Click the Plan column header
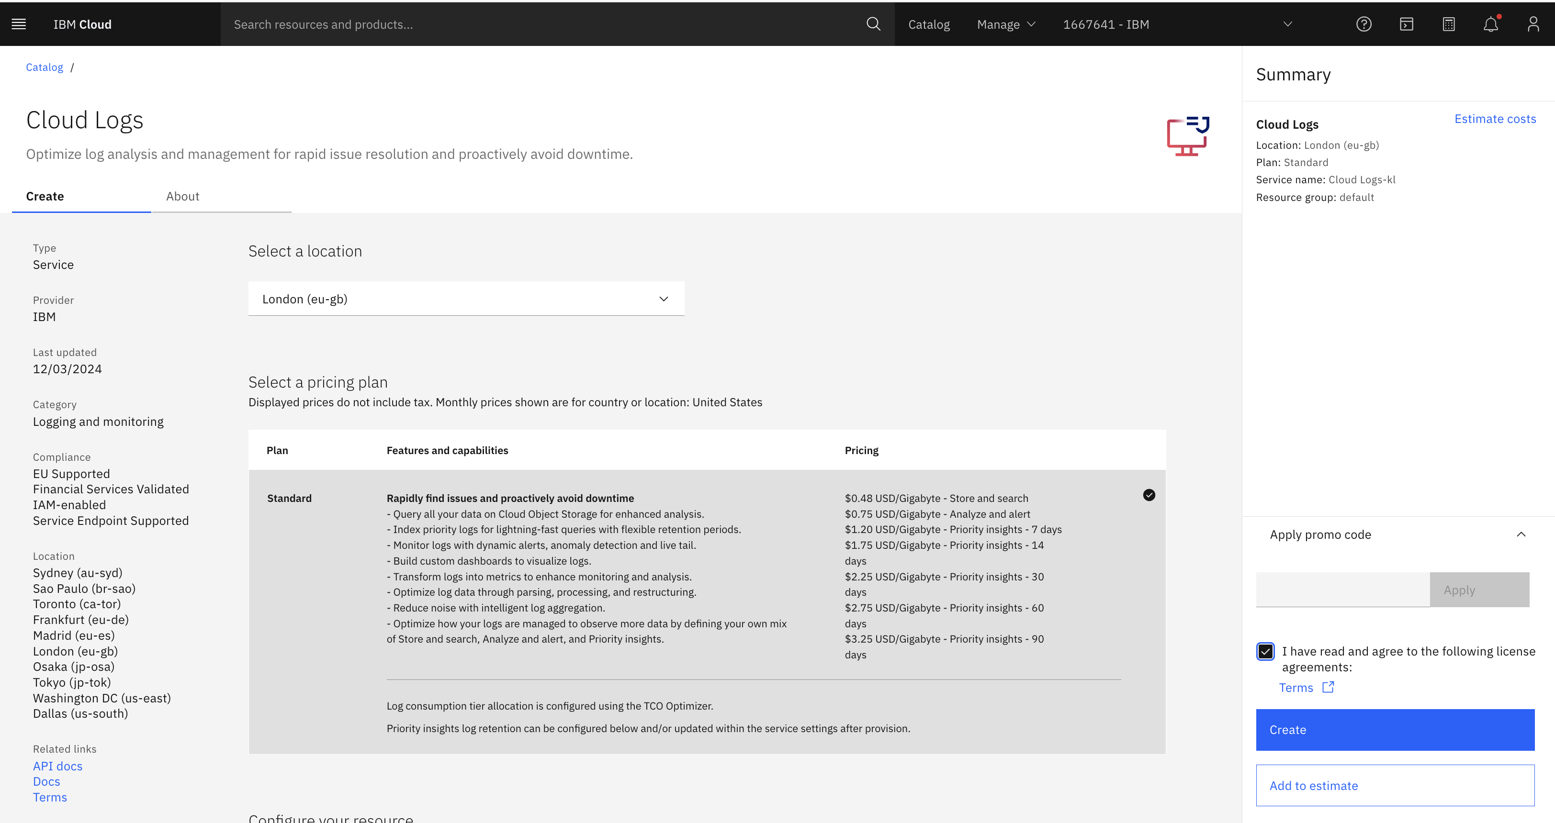The height and width of the screenshot is (823, 1555). (277, 450)
